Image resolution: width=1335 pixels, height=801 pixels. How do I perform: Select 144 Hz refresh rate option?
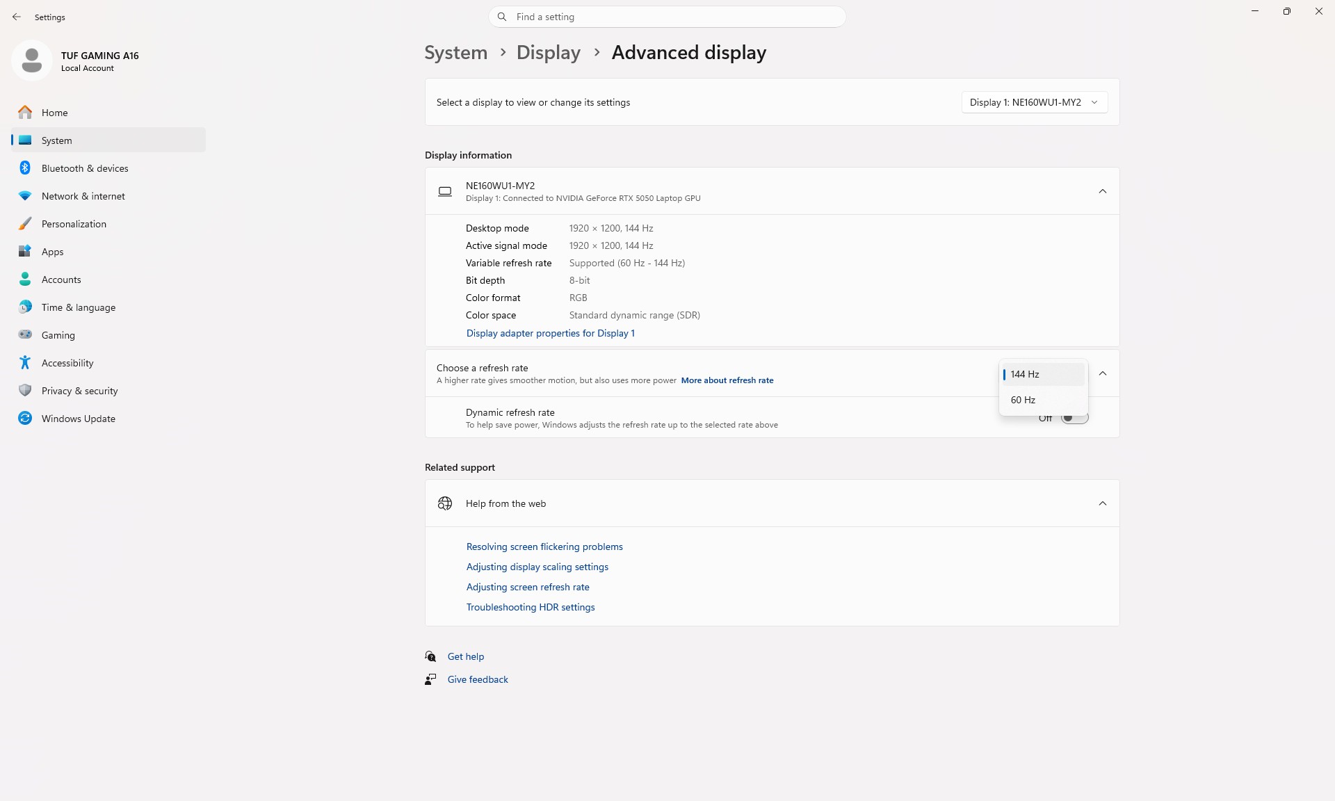point(1043,374)
